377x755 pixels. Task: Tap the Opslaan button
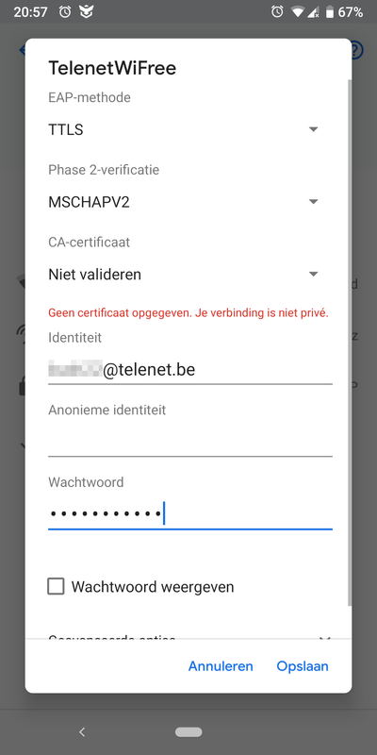(x=303, y=666)
